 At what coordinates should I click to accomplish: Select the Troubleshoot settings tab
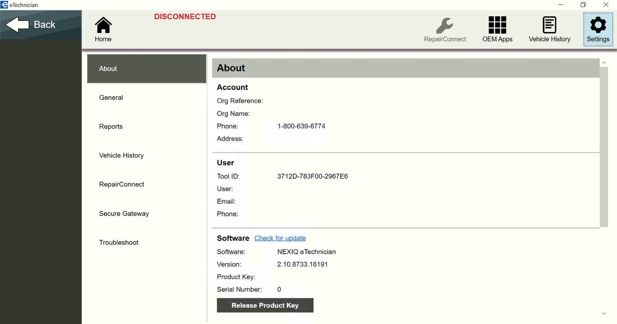click(x=147, y=243)
